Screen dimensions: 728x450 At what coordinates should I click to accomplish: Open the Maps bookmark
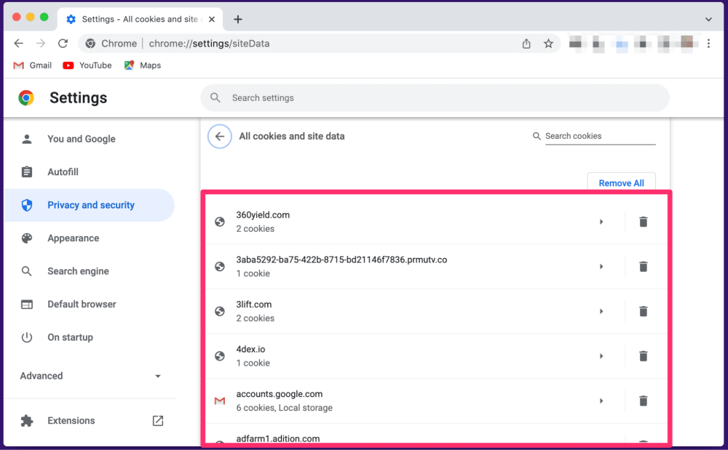(x=143, y=65)
